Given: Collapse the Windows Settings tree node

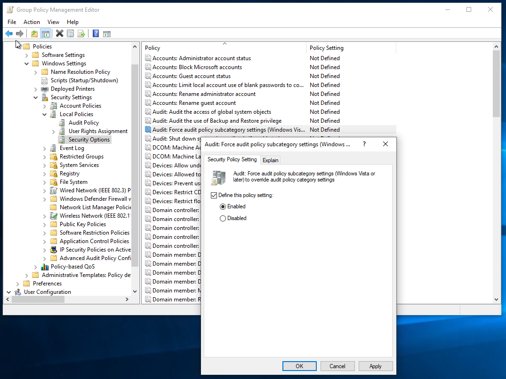Looking at the screenshot, I should coord(27,63).
